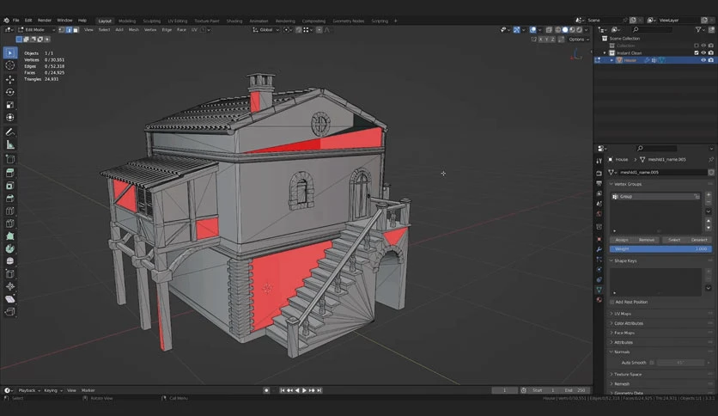Select the Spin tool
Image resolution: width=718 pixels, height=416 pixels.
click(9, 248)
